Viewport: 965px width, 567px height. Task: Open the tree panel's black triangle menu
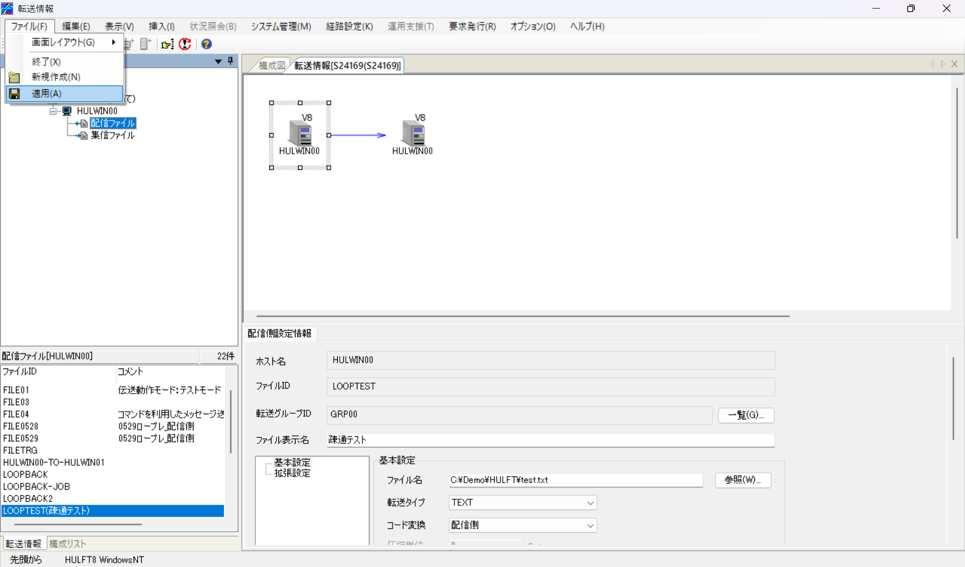[218, 61]
